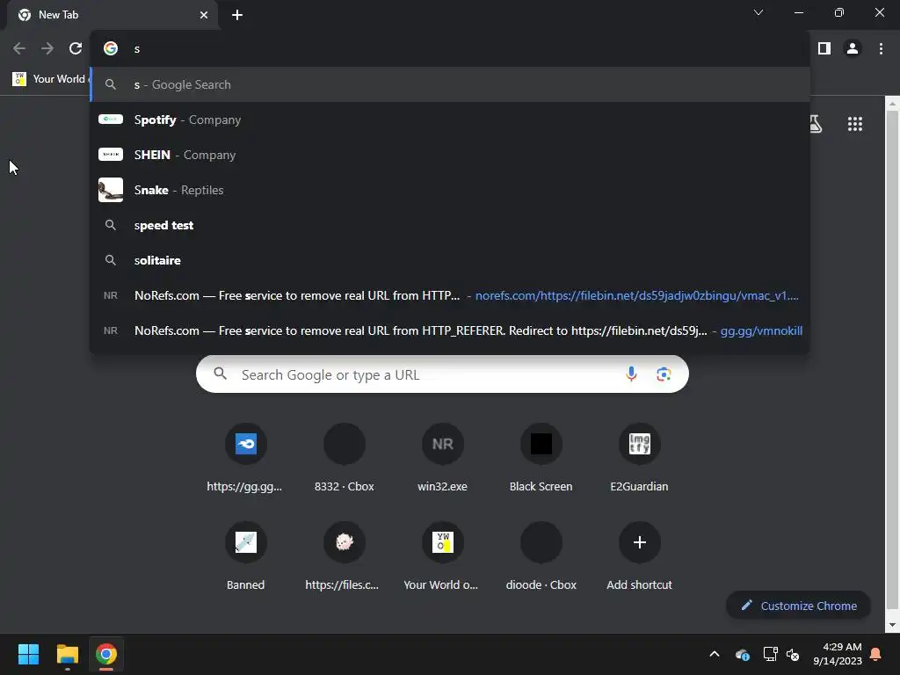Open the https://gg.gg... shortcut

[245, 458]
